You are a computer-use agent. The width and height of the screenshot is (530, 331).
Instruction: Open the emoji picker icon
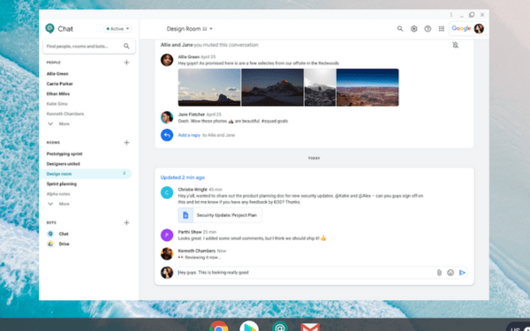coord(450,273)
